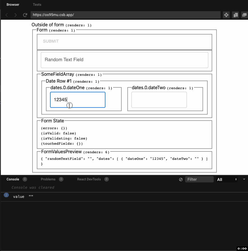The image size is (248, 251).
Task: Open the Console tab
Action: click(13, 179)
